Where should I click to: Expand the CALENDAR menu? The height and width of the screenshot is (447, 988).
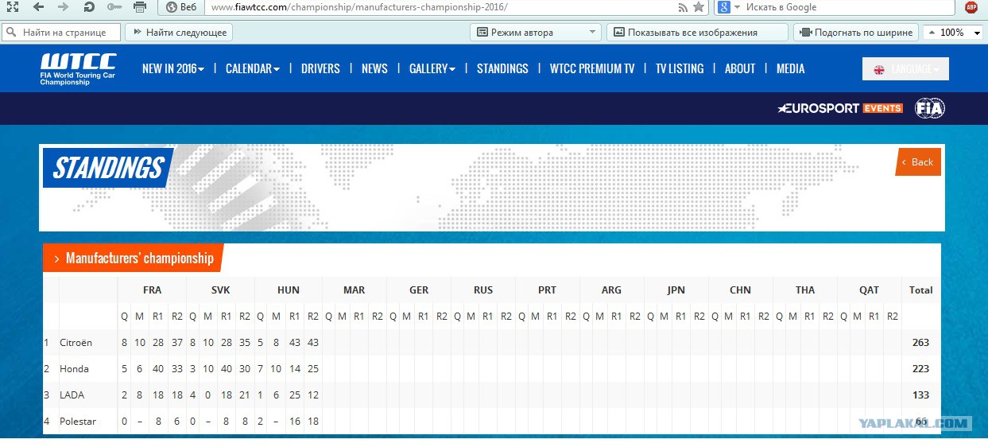coord(252,68)
